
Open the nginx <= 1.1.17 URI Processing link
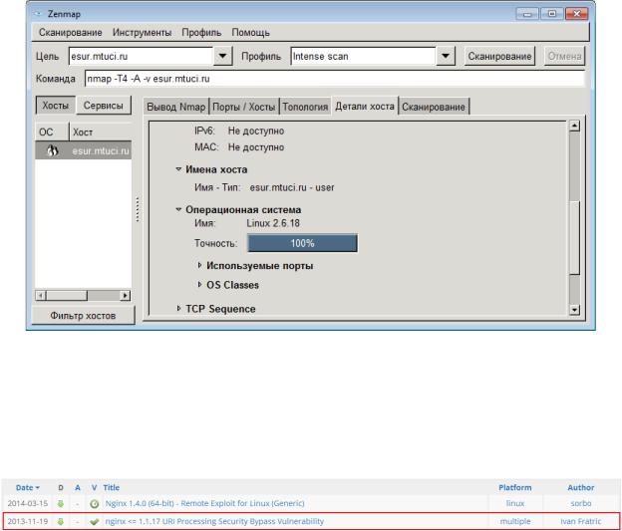click(x=214, y=521)
